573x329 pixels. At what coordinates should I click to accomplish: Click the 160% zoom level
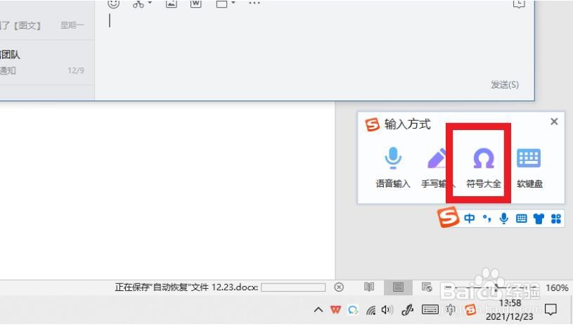coord(557,288)
